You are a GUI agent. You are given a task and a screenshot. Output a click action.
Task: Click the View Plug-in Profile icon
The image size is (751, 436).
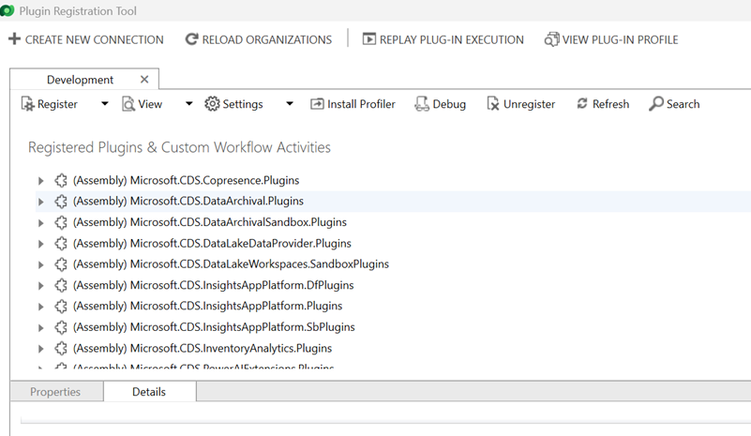click(x=551, y=39)
